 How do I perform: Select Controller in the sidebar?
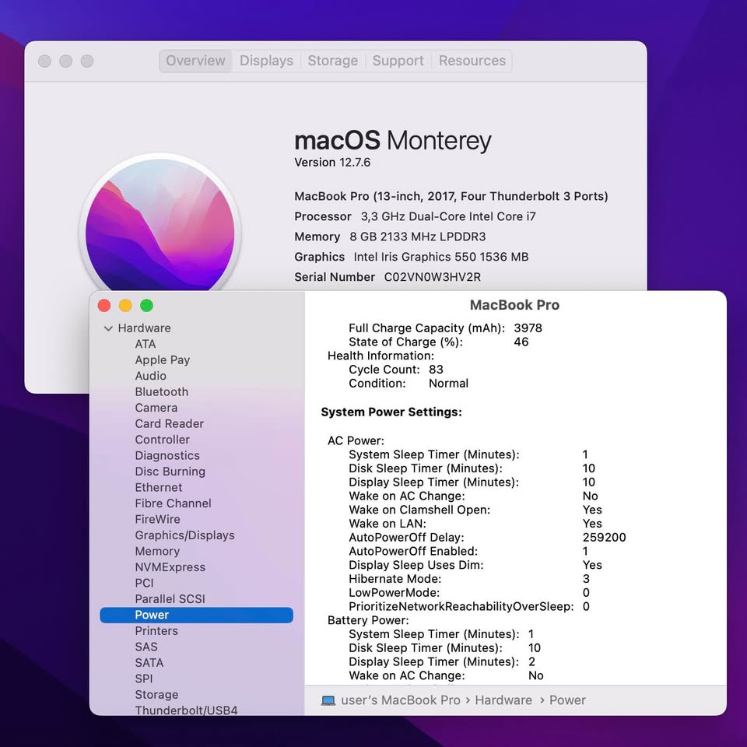coord(163,440)
